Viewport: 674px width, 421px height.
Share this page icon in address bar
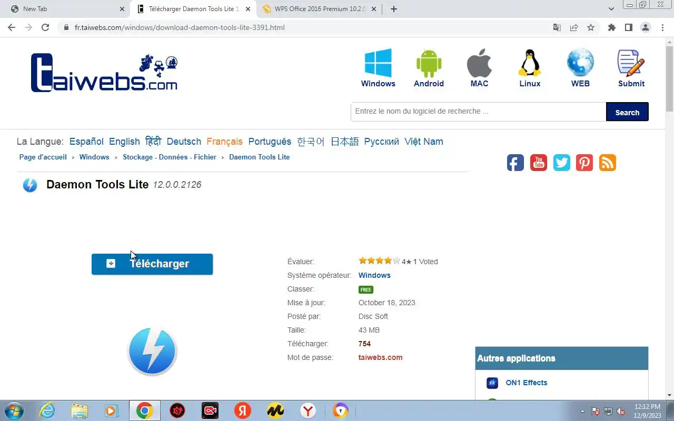pyautogui.click(x=574, y=27)
